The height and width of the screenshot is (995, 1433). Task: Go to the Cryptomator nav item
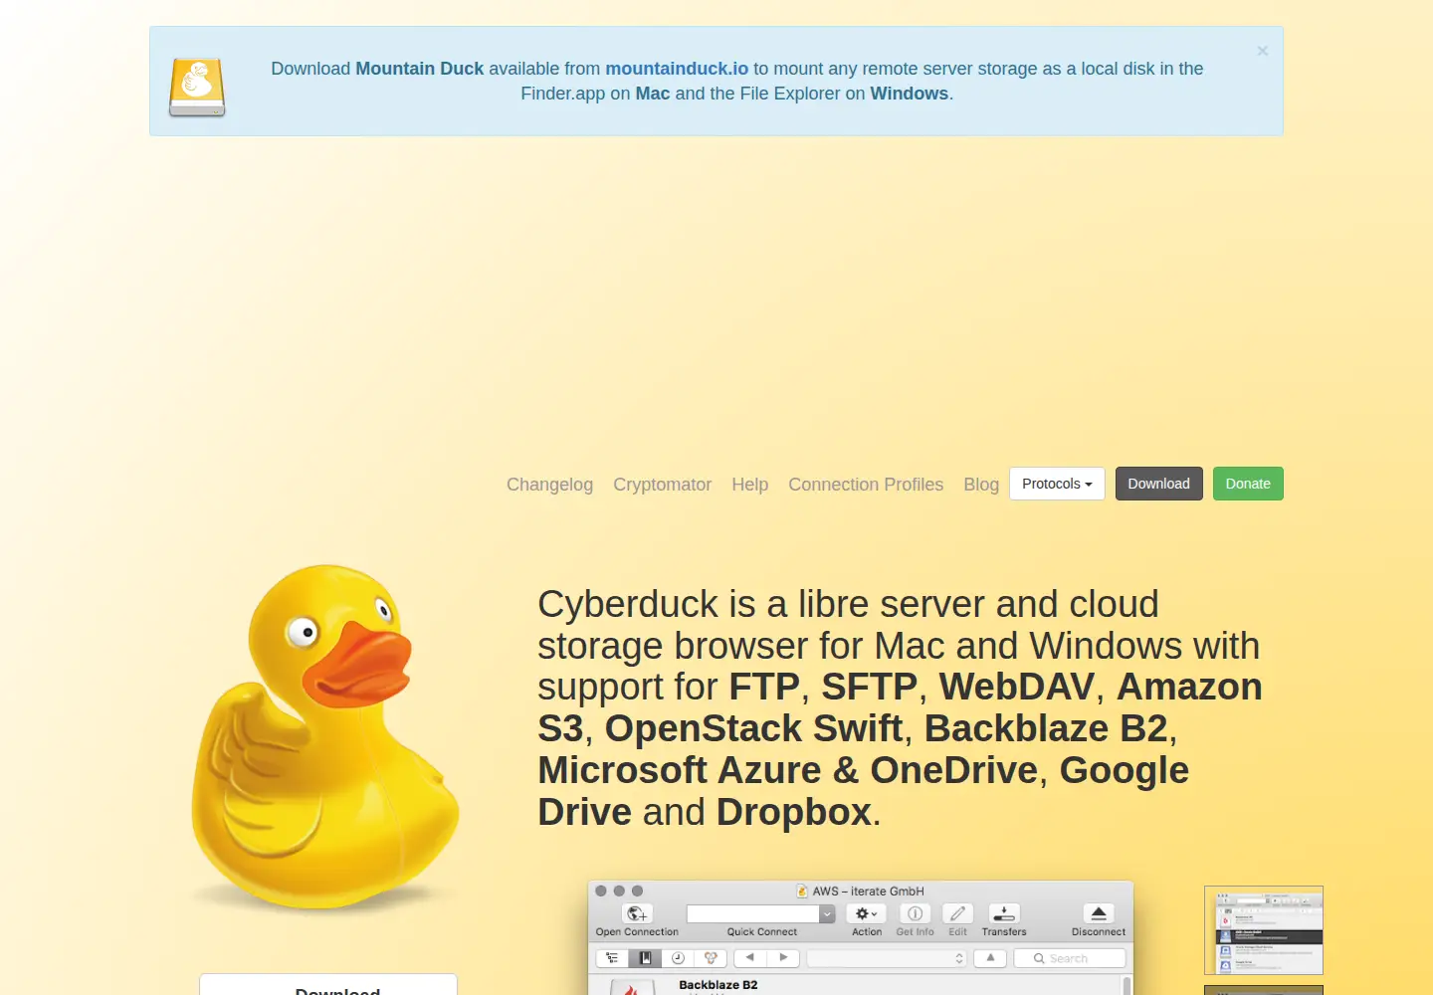click(662, 485)
